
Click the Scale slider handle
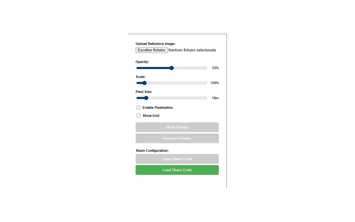point(144,83)
